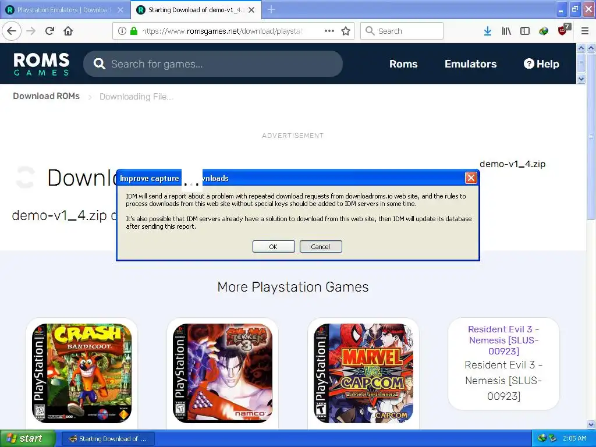Show site information icon in address bar

[x=122, y=31]
